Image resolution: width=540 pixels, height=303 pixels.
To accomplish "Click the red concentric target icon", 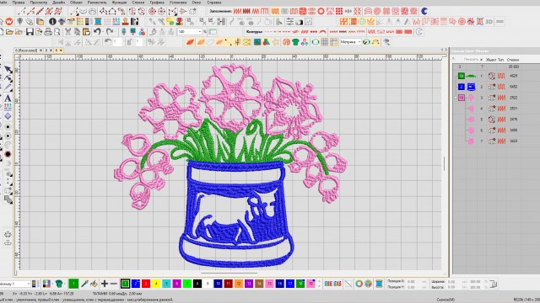I will [x=152, y=11].
